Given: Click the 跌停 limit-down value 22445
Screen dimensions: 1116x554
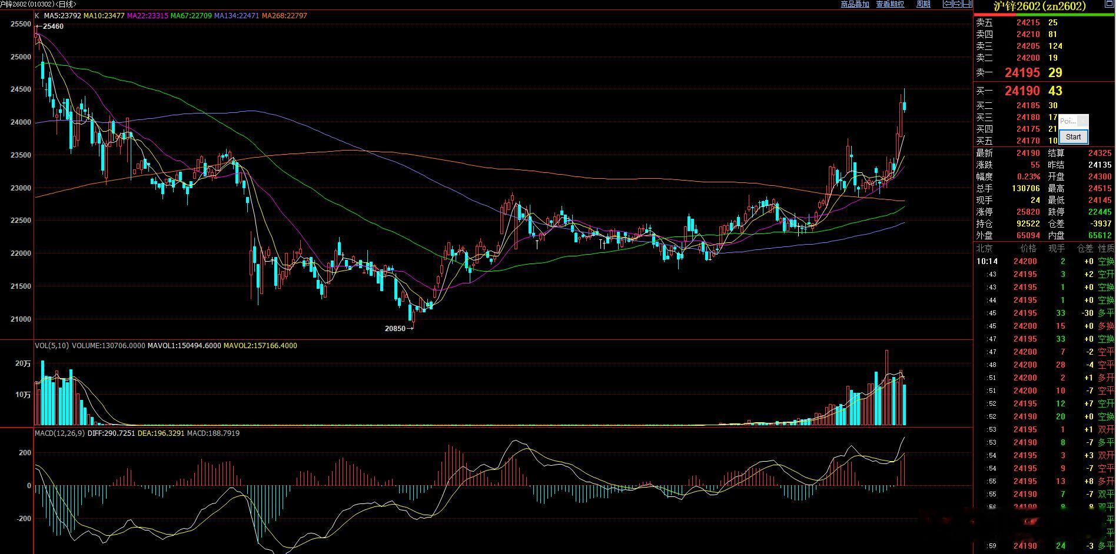Looking at the screenshot, I should pos(1100,212).
